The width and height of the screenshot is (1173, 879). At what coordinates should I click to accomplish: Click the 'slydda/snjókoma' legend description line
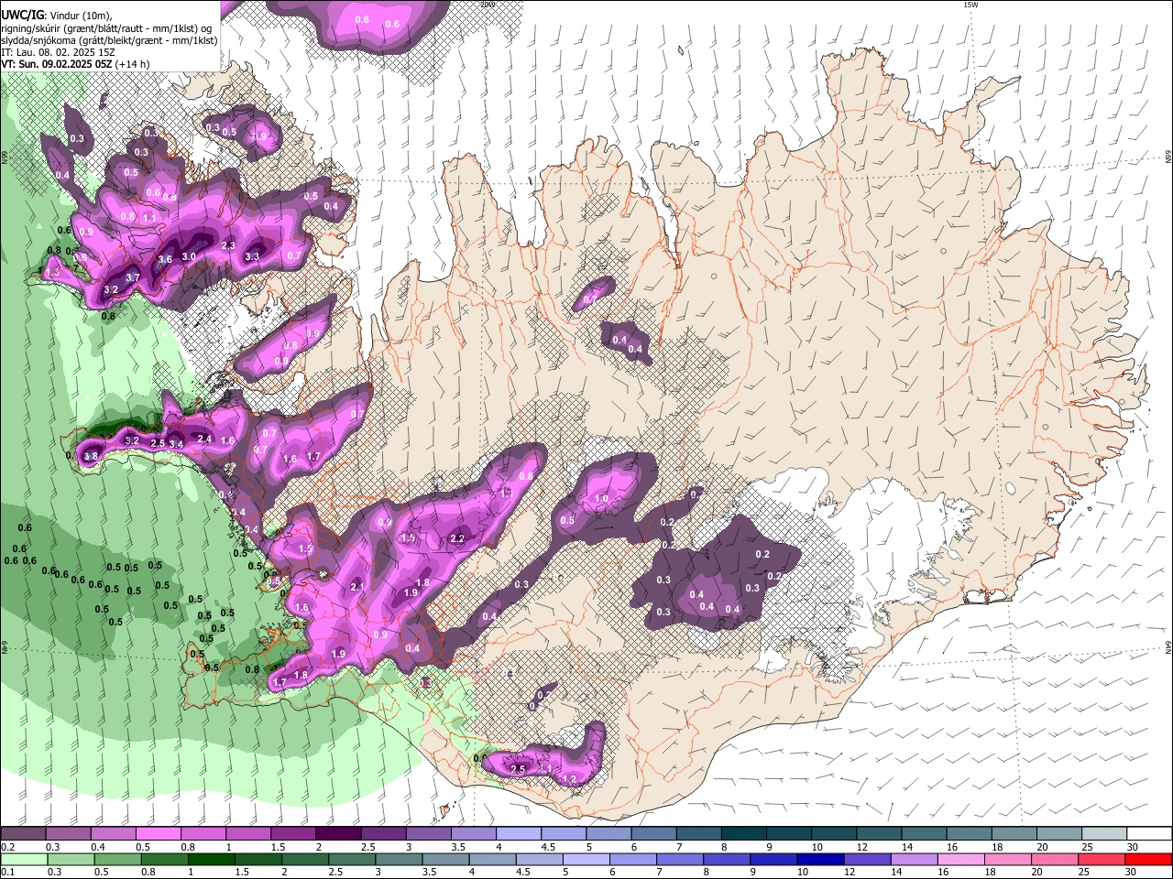109,40
